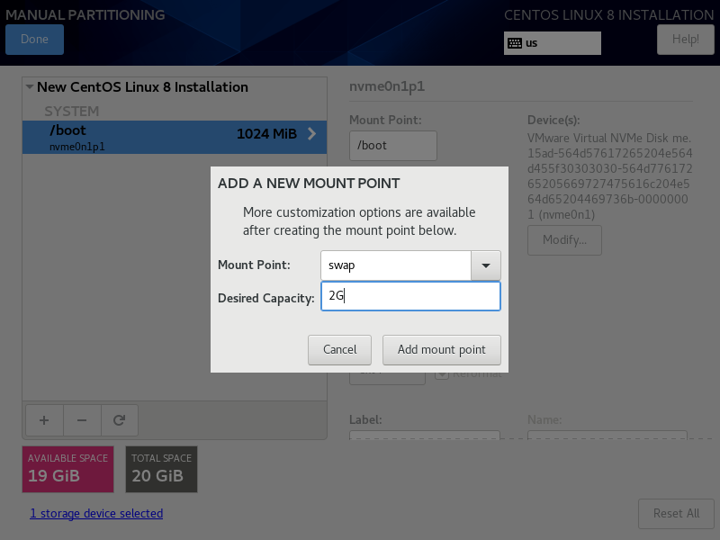Click the Available Space 19 GiB box
Viewport: 720px width, 540px height.
(x=68, y=469)
